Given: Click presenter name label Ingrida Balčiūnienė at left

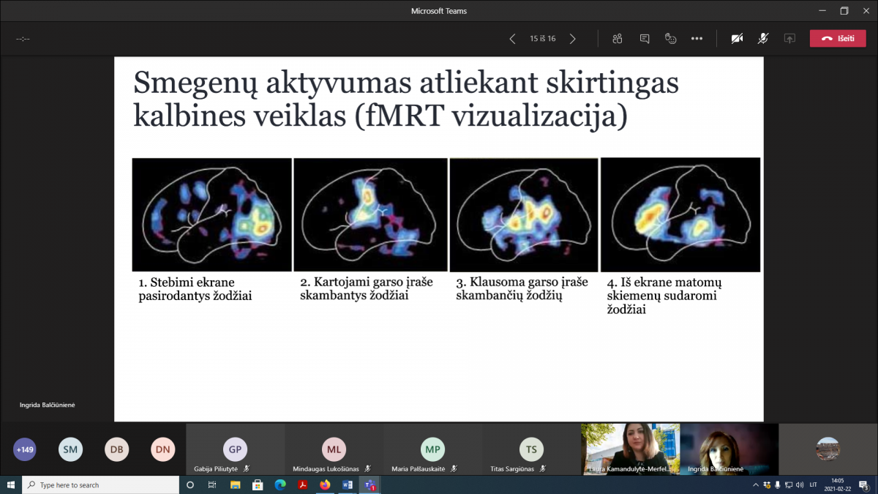Looking at the screenshot, I should coord(48,405).
